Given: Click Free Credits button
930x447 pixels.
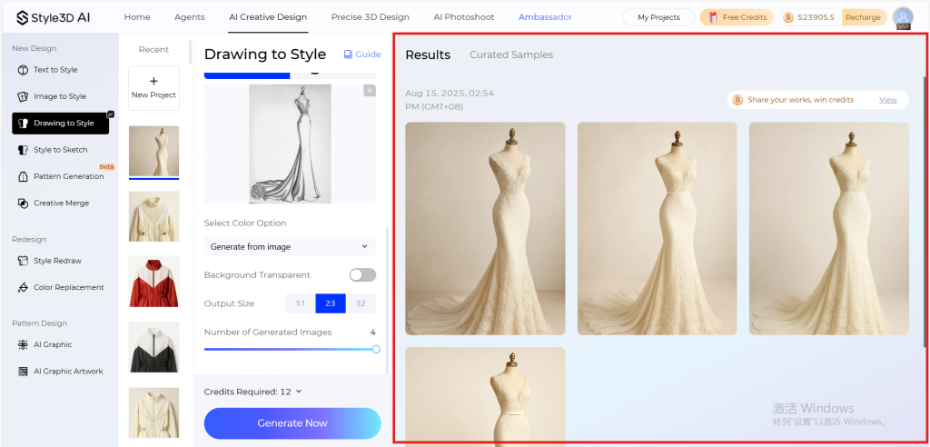Looking at the screenshot, I should [x=737, y=17].
